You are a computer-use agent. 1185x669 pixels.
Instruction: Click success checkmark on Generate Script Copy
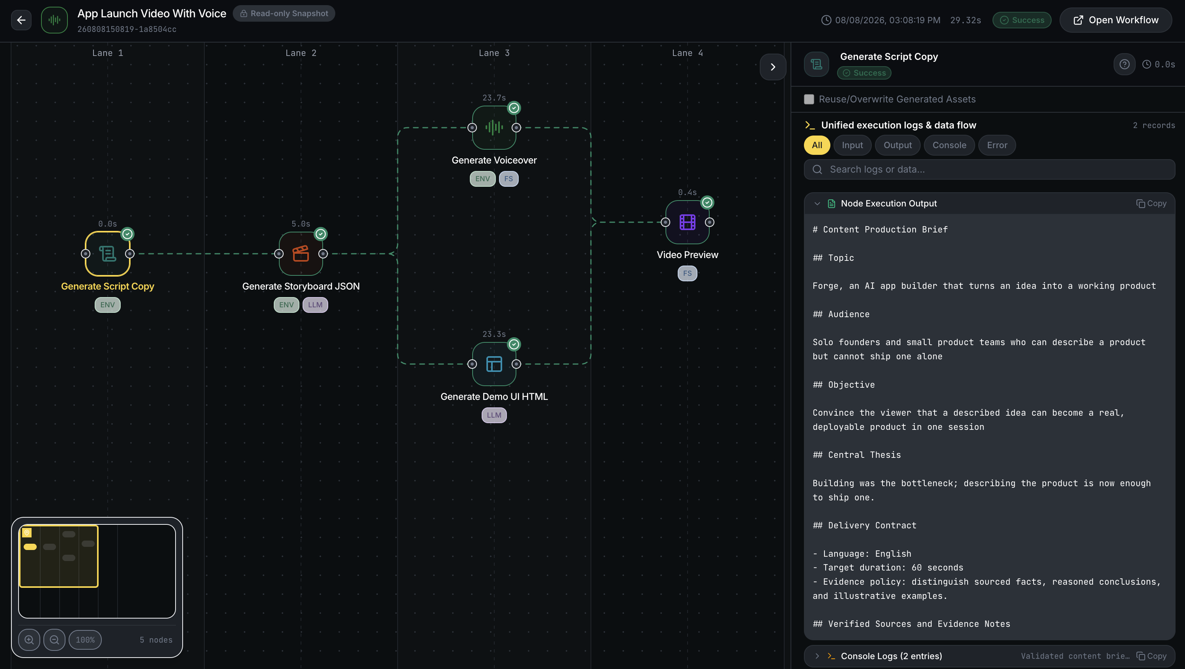(x=127, y=234)
